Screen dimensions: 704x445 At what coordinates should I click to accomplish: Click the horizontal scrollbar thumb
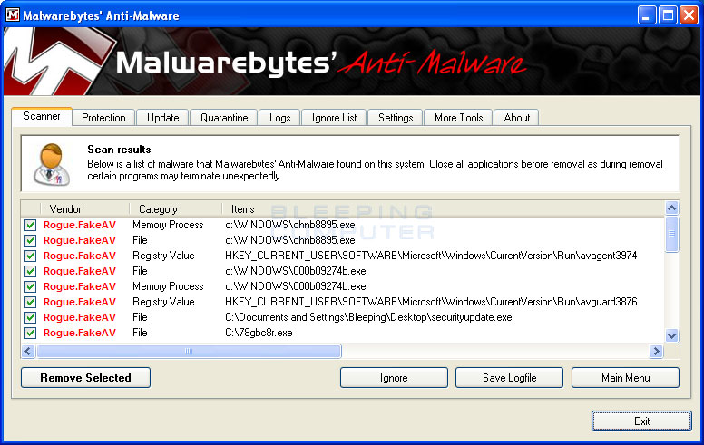point(189,351)
